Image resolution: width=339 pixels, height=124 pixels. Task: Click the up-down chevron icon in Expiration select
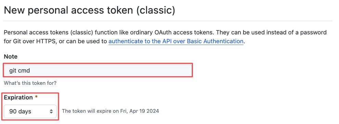pos(51,111)
